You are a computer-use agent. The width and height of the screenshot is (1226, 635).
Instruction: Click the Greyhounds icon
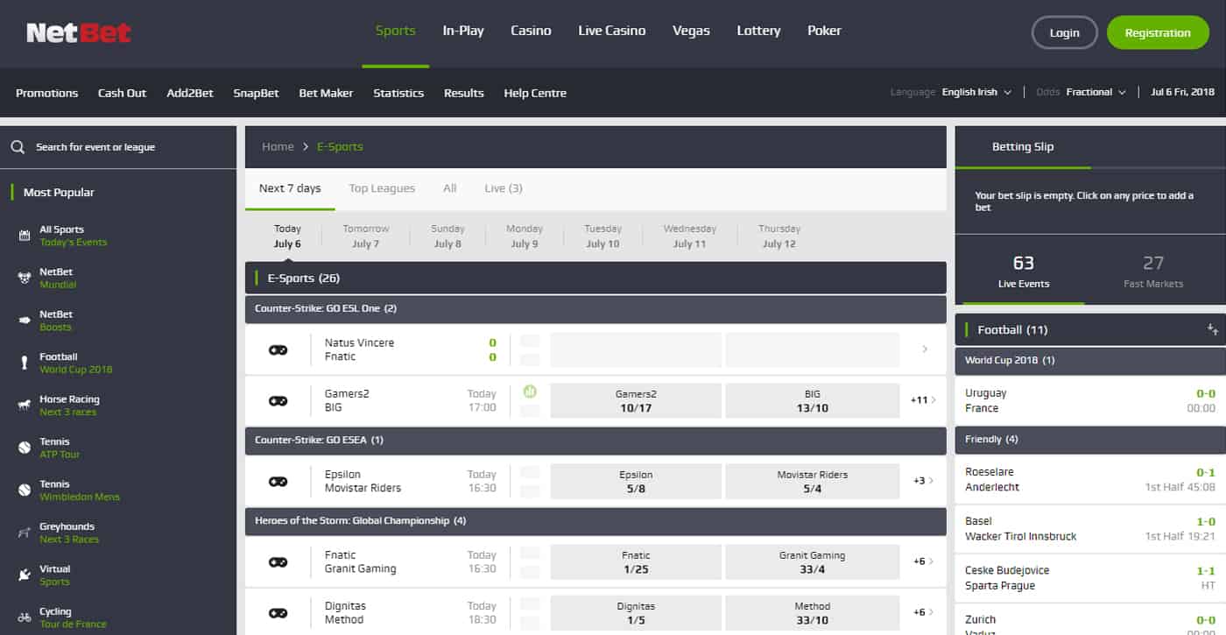pyautogui.click(x=25, y=533)
